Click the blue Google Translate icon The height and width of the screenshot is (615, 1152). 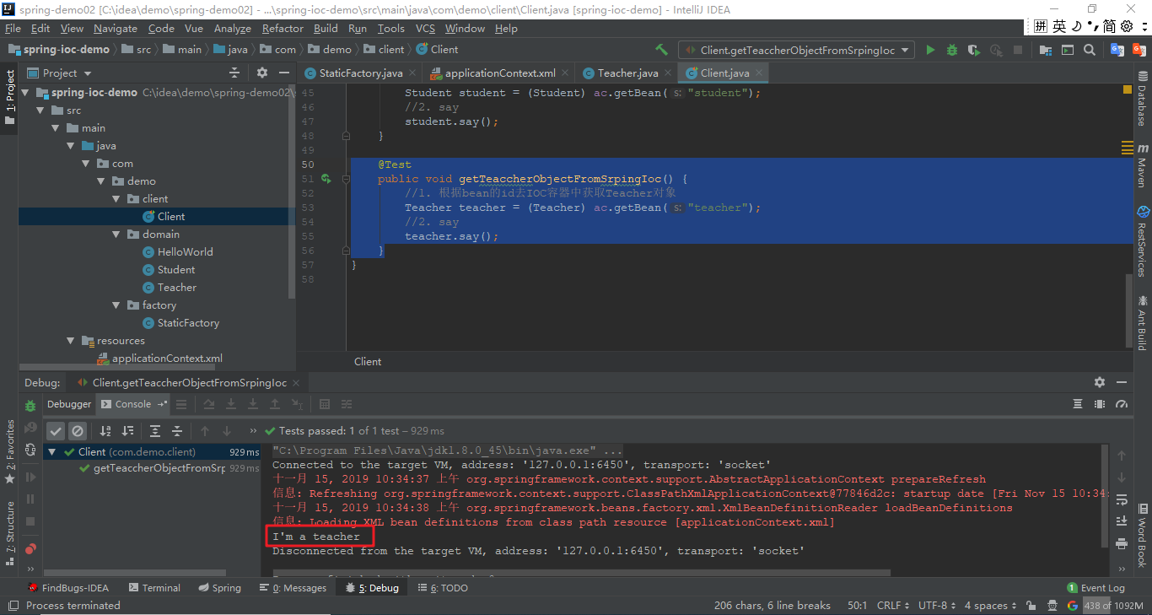[x=1117, y=50]
